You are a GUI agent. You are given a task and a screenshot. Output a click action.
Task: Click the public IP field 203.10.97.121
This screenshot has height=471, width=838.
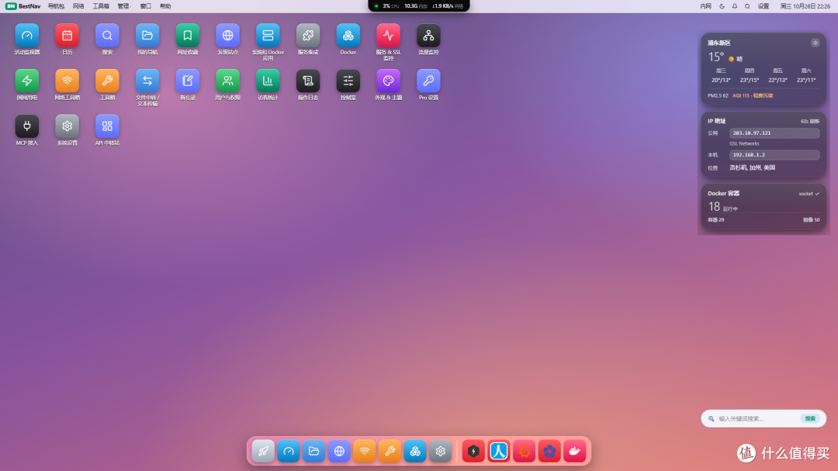(774, 132)
